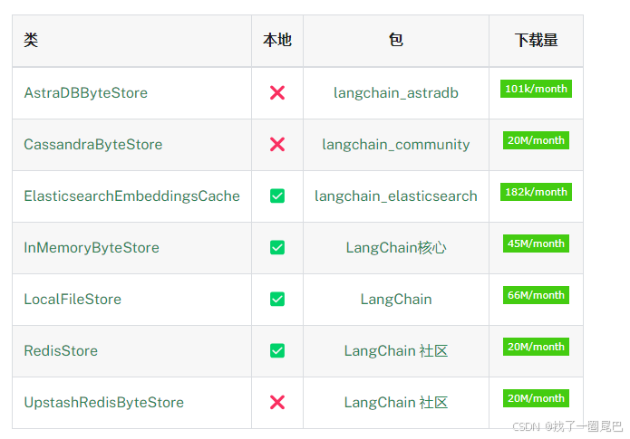Click the 101k/month download badge
Viewport: 630px width, 439px height.
click(536, 89)
